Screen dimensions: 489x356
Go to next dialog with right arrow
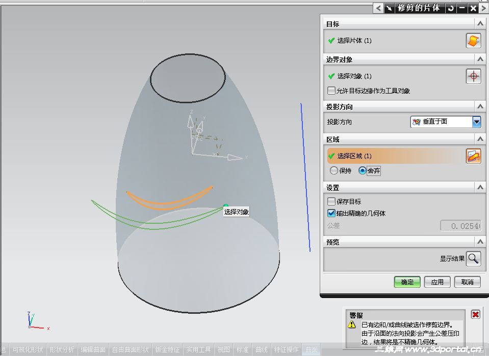point(484,8)
